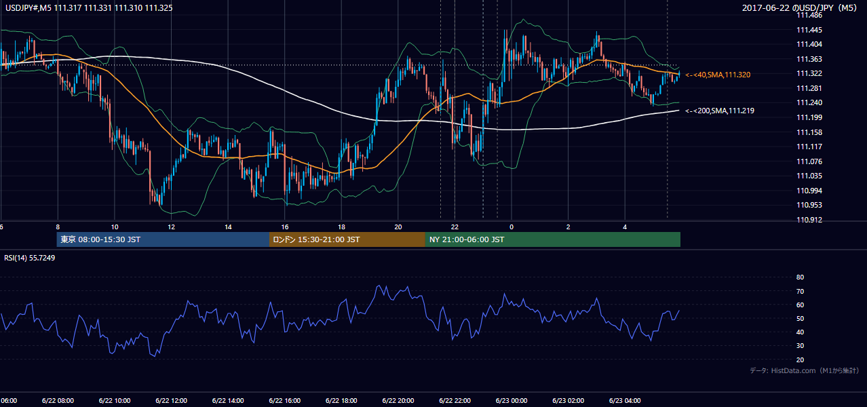Click RSI axis level 40
The height and width of the screenshot is (407, 867).
click(x=801, y=332)
